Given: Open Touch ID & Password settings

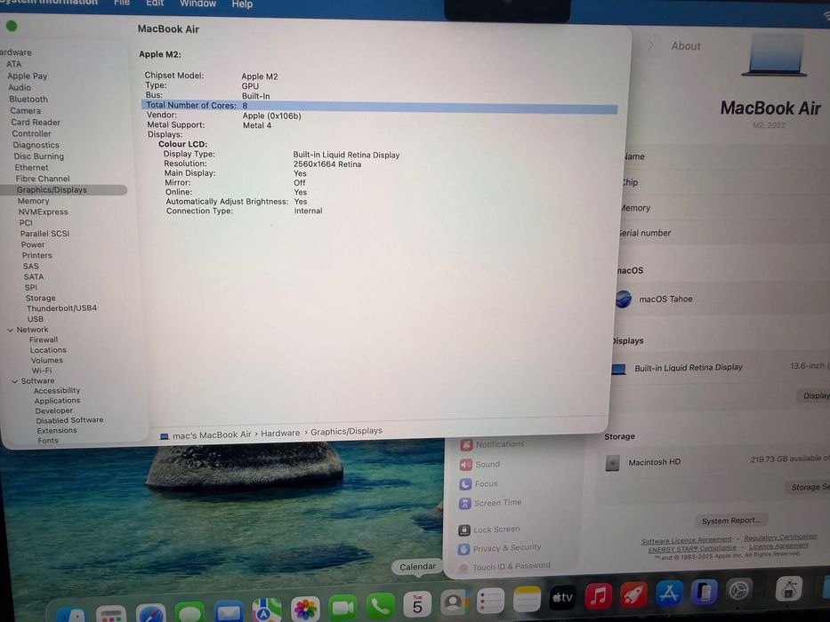Looking at the screenshot, I should tap(511, 566).
